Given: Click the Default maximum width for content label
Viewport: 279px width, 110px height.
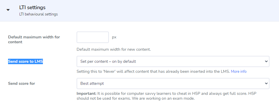Looking at the screenshot, I should pyautogui.click(x=34, y=40).
